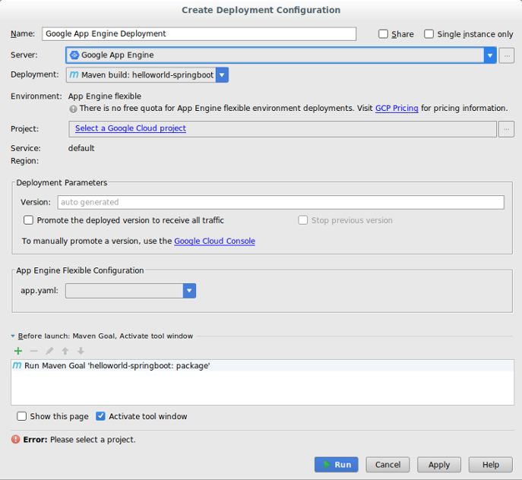Click the pencil edit task icon
The height and width of the screenshot is (480, 522).
[x=49, y=351]
